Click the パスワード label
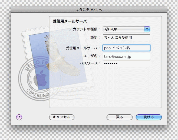Image resolution: width=178 pixels, height=140 pixels. coord(90,63)
